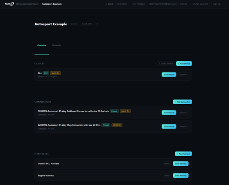Delete the Engine Harness
Viewport: 229px width, 185px height.
click(167, 176)
